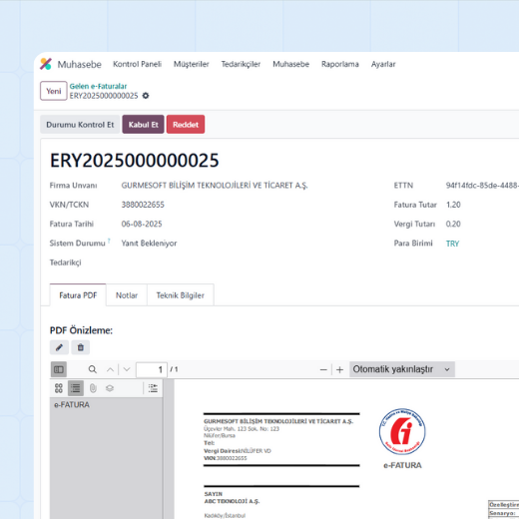Click the GURMESOFT company name field
This screenshot has width=519, height=519.
tap(215, 186)
